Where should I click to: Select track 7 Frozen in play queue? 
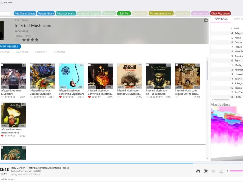click(227, 47)
